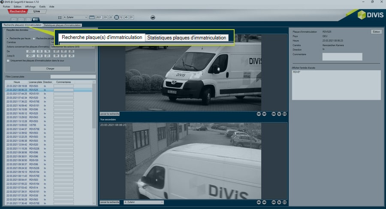Viewport: 386px width, 209px height.
Task: Click the view layout icon beside A. Zufahrt
Action: (60, 18)
